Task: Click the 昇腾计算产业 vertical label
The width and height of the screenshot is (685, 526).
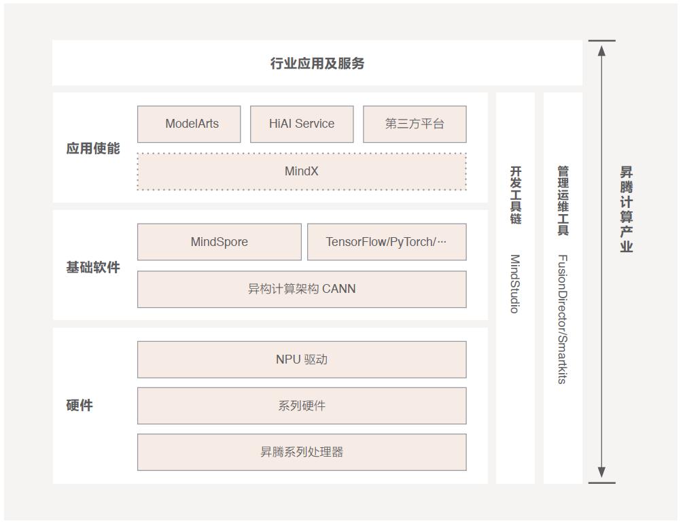Action: click(627, 209)
